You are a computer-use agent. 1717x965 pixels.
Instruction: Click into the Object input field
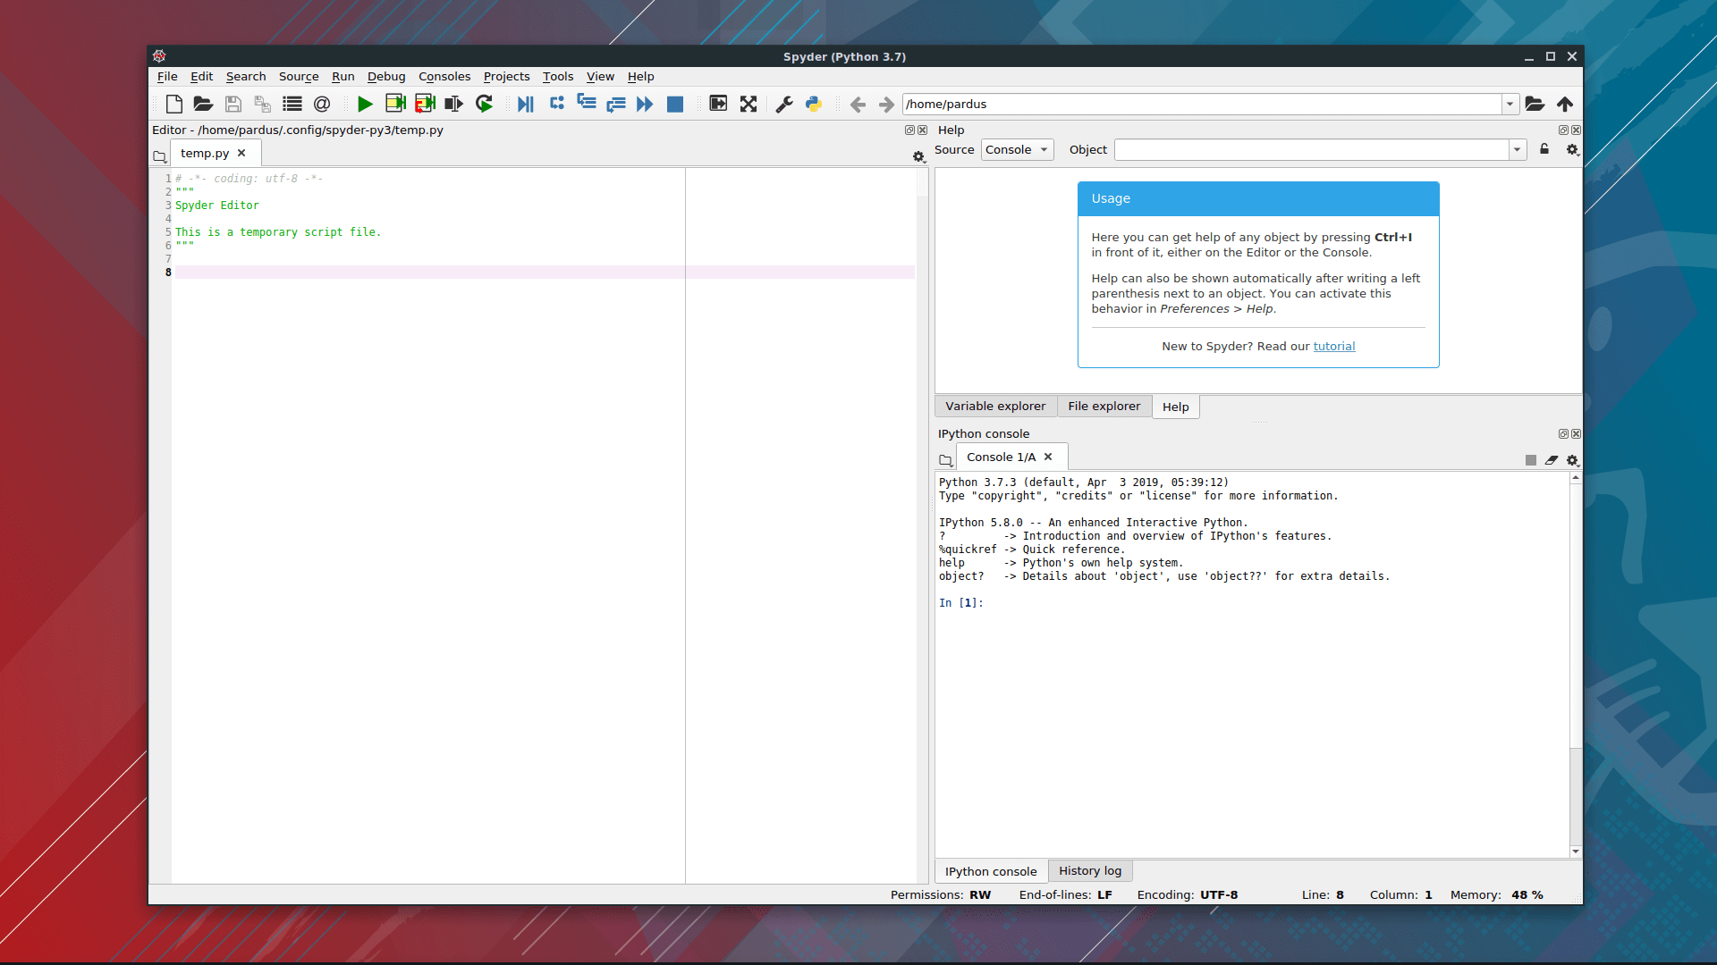click(x=1311, y=150)
